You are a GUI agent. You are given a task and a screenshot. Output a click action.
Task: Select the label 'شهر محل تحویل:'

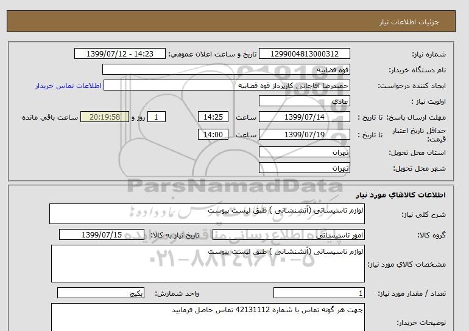point(419,168)
